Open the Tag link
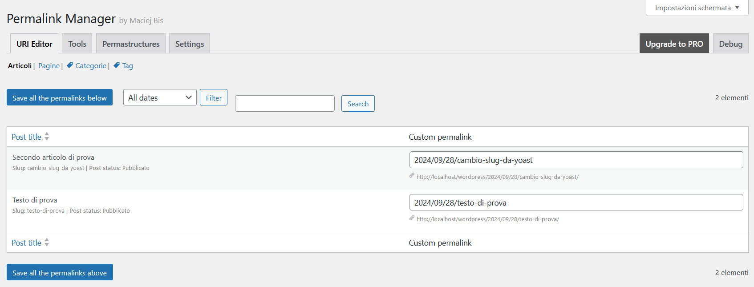Screen dimensions: 754x287 click(x=127, y=65)
